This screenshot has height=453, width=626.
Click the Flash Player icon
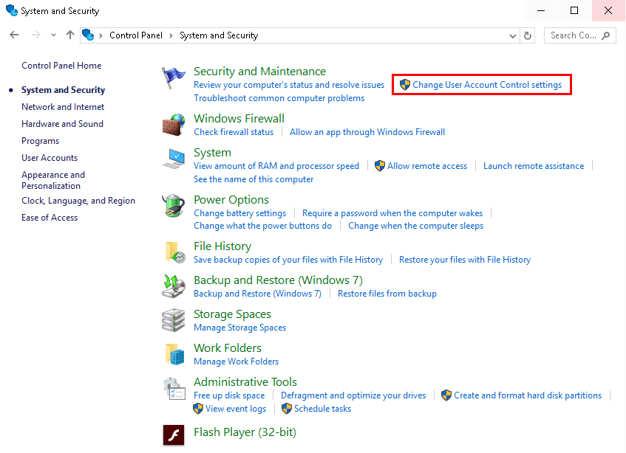coord(174,434)
